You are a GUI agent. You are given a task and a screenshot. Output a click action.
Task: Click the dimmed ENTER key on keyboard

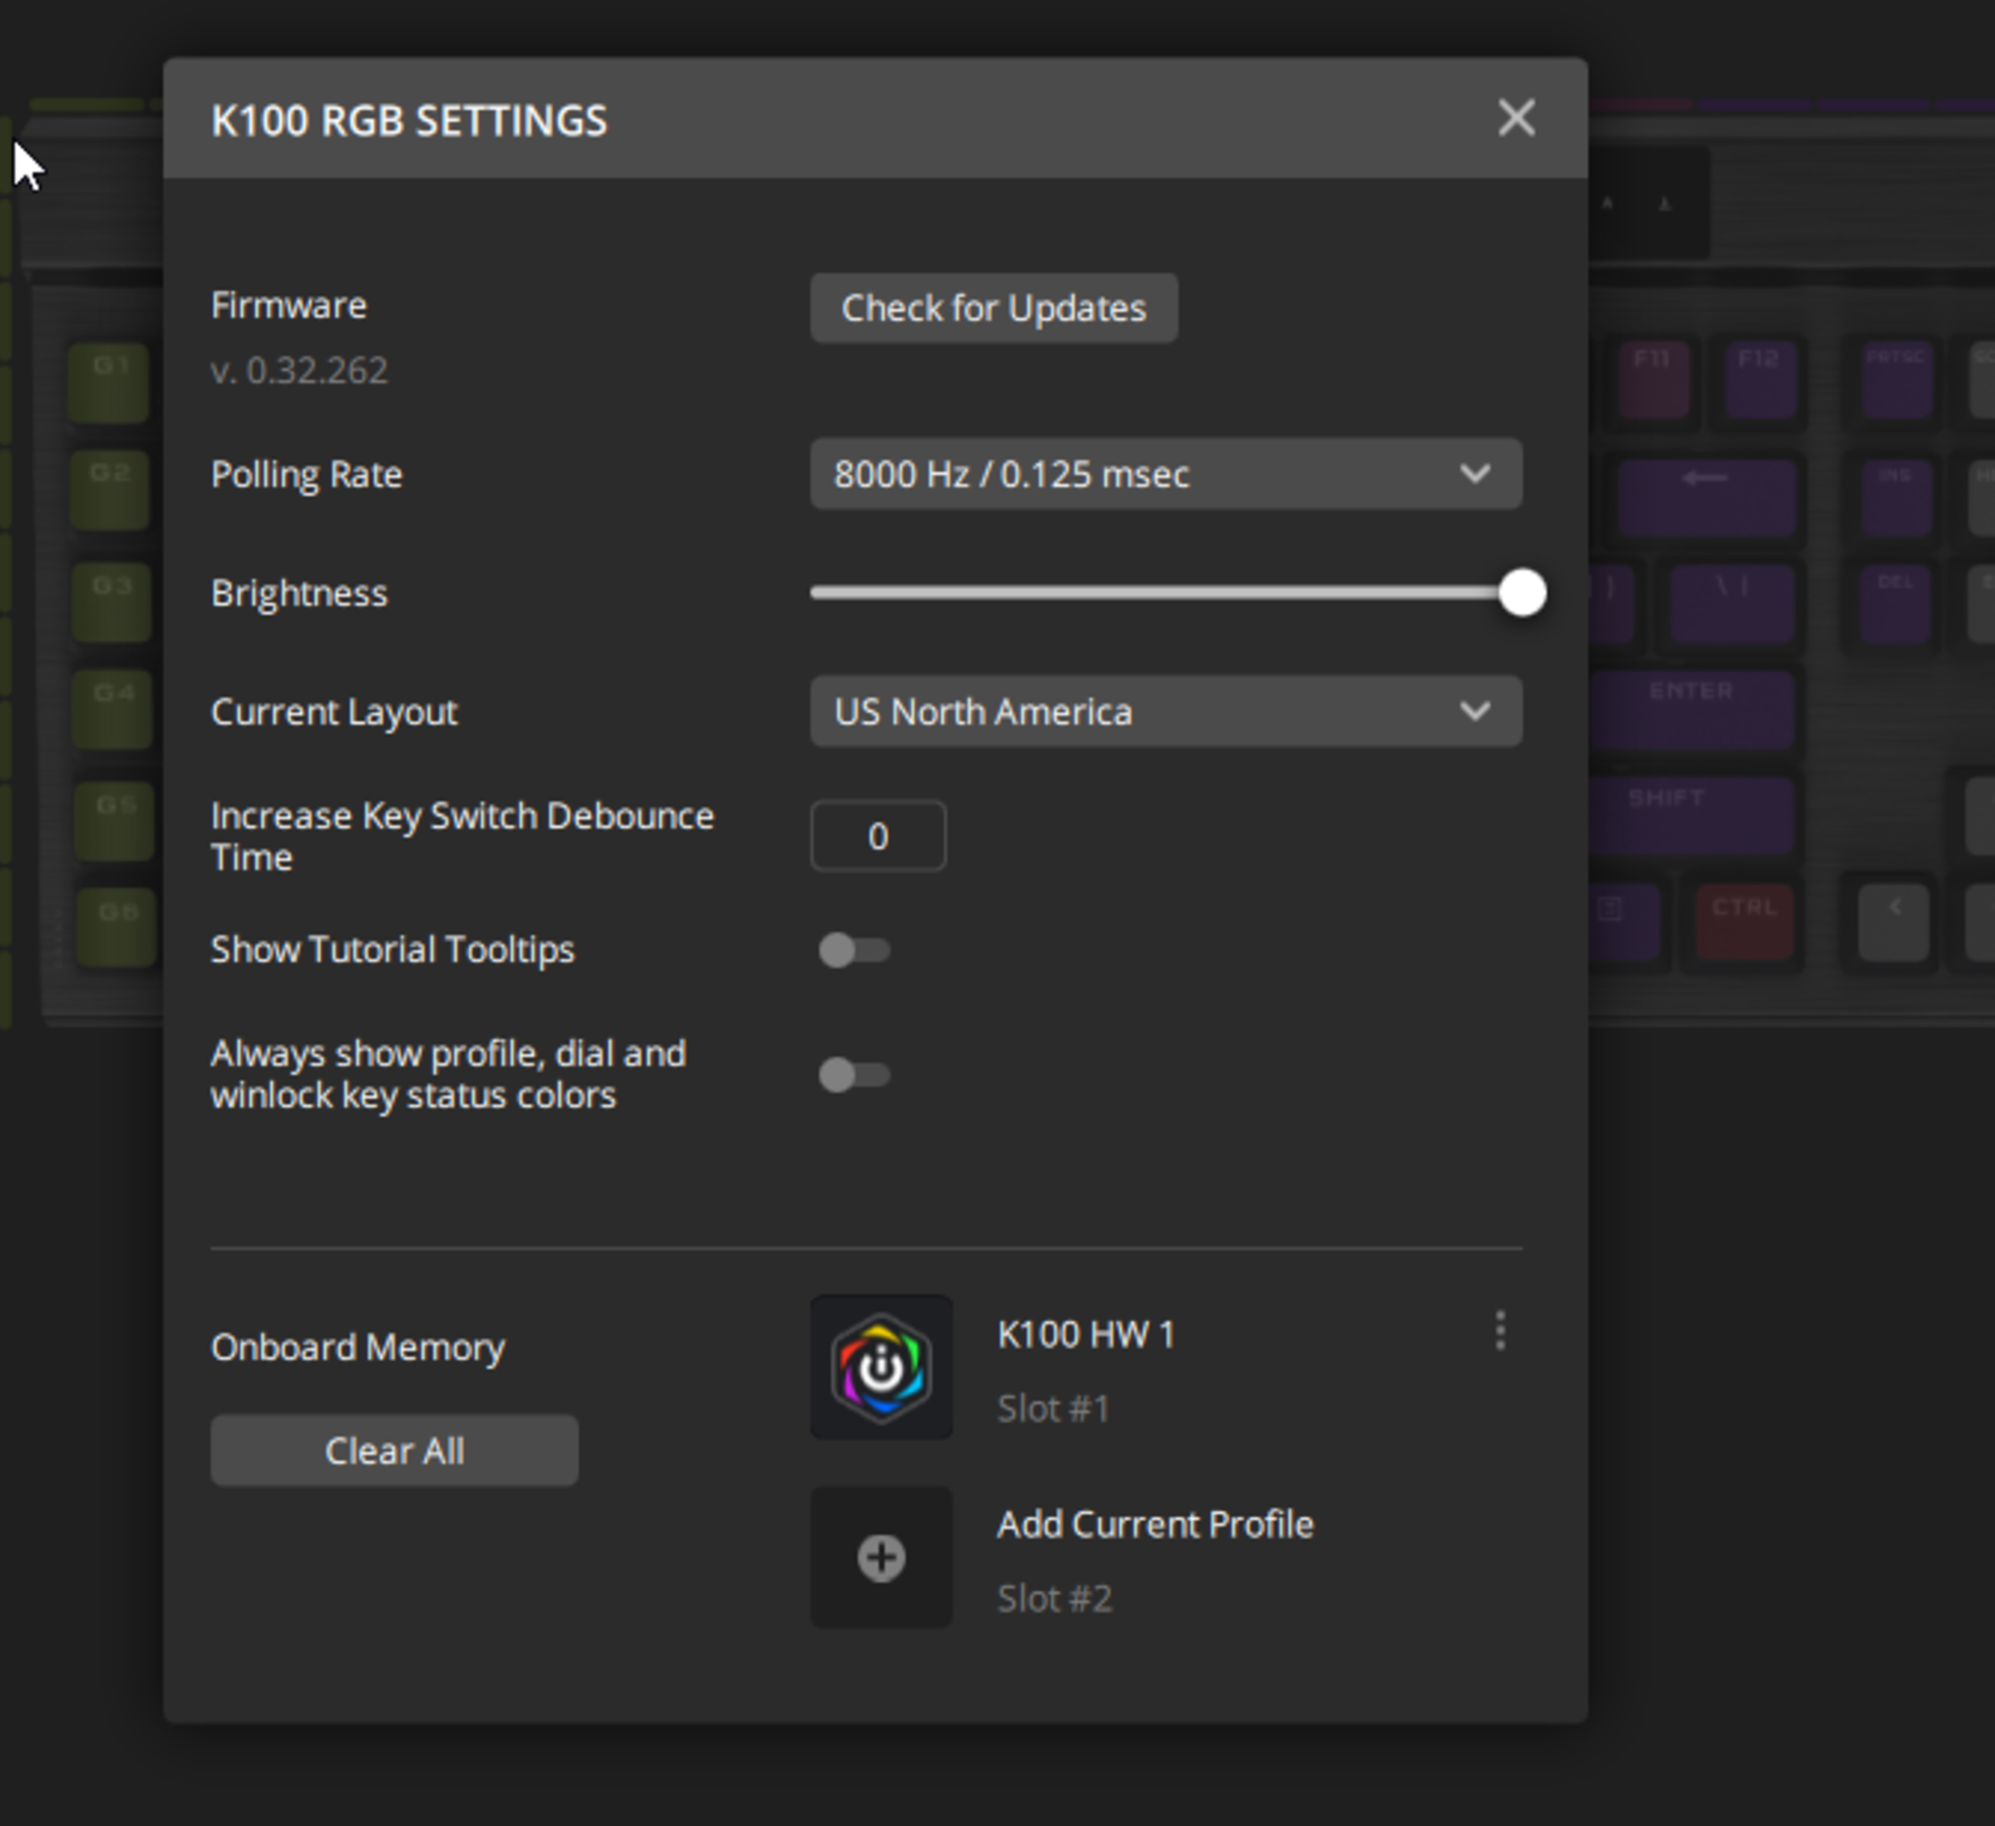coord(1692,708)
